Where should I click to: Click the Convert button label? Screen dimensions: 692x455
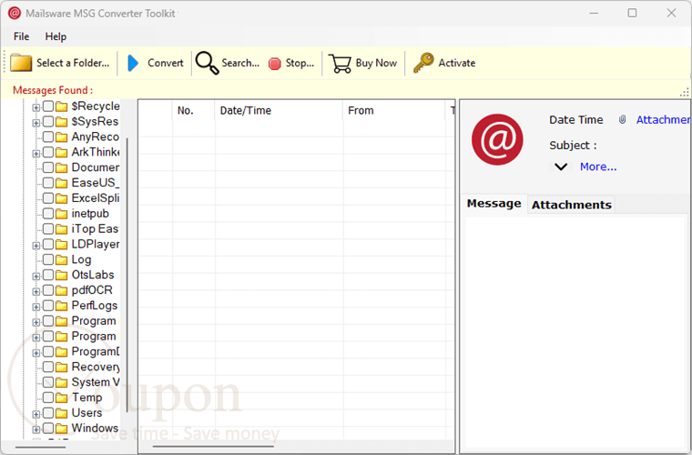point(165,63)
